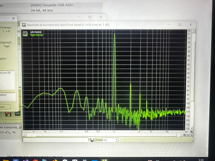Open the Scale Log dropdown
Viewport: 215px width, 161px height.
[116, 140]
